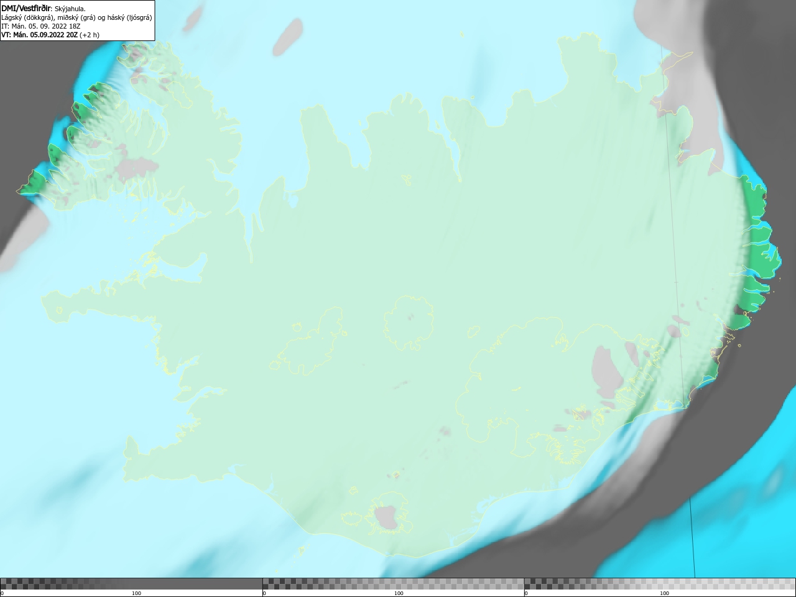The height and width of the screenshot is (597, 796).
Task: Click the "100" label under the light gray scale
Action: 664,593
